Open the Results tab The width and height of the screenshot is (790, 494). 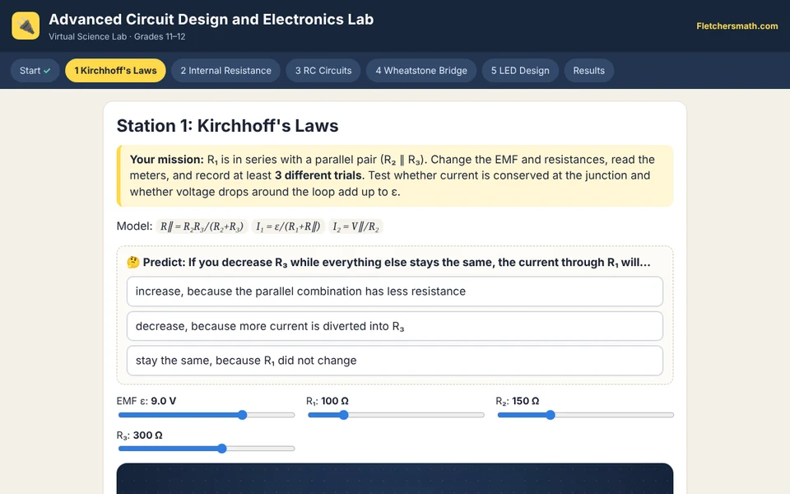coord(589,71)
